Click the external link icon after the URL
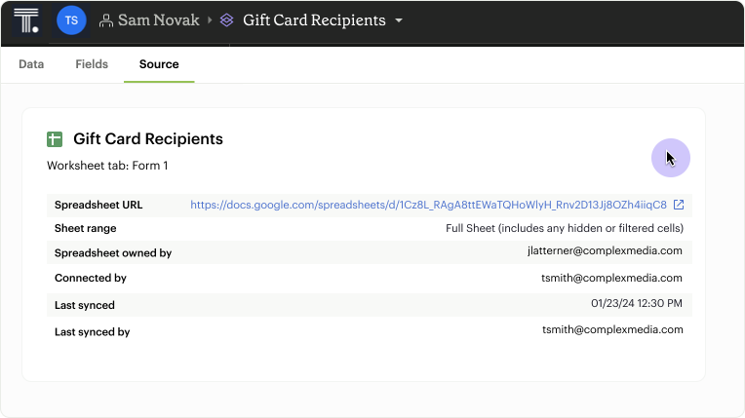The width and height of the screenshot is (745, 418). 679,205
